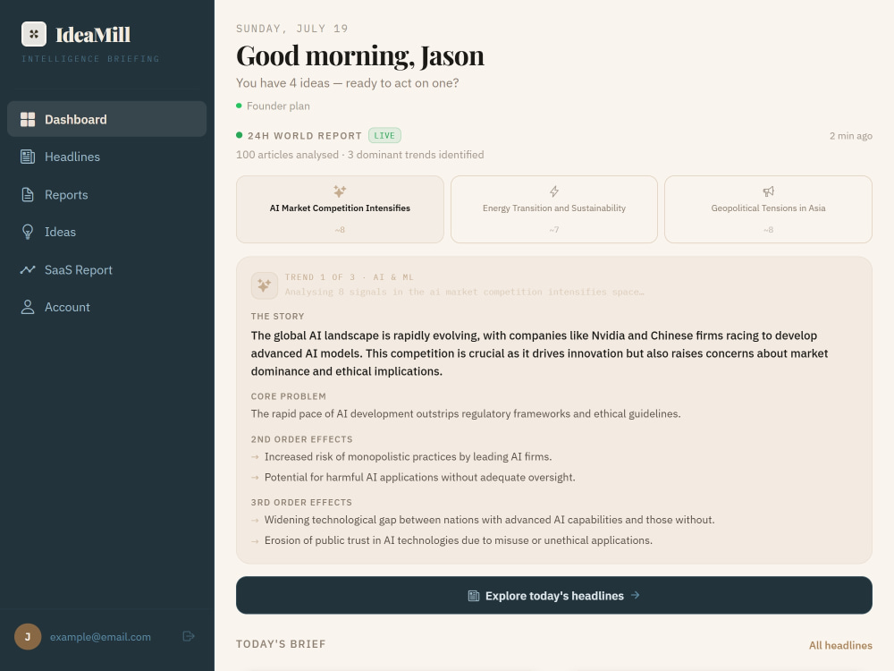894x671 pixels.
Task: Open the Headlines menu item
Action: (x=106, y=157)
